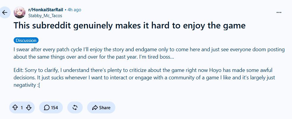Open the three-dot post options menu
Image resolution: width=292 pixels, height=119 pixels.
279,12
